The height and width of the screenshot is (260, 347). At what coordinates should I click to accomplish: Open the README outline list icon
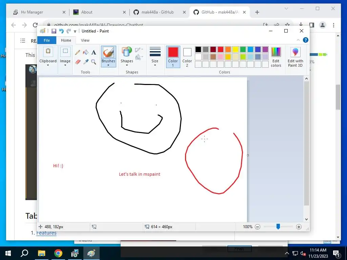(x=23, y=41)
